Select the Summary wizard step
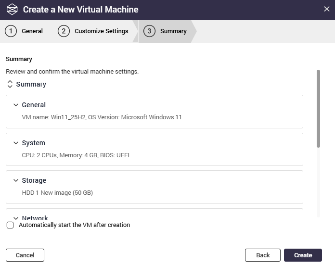 [173, 31]
